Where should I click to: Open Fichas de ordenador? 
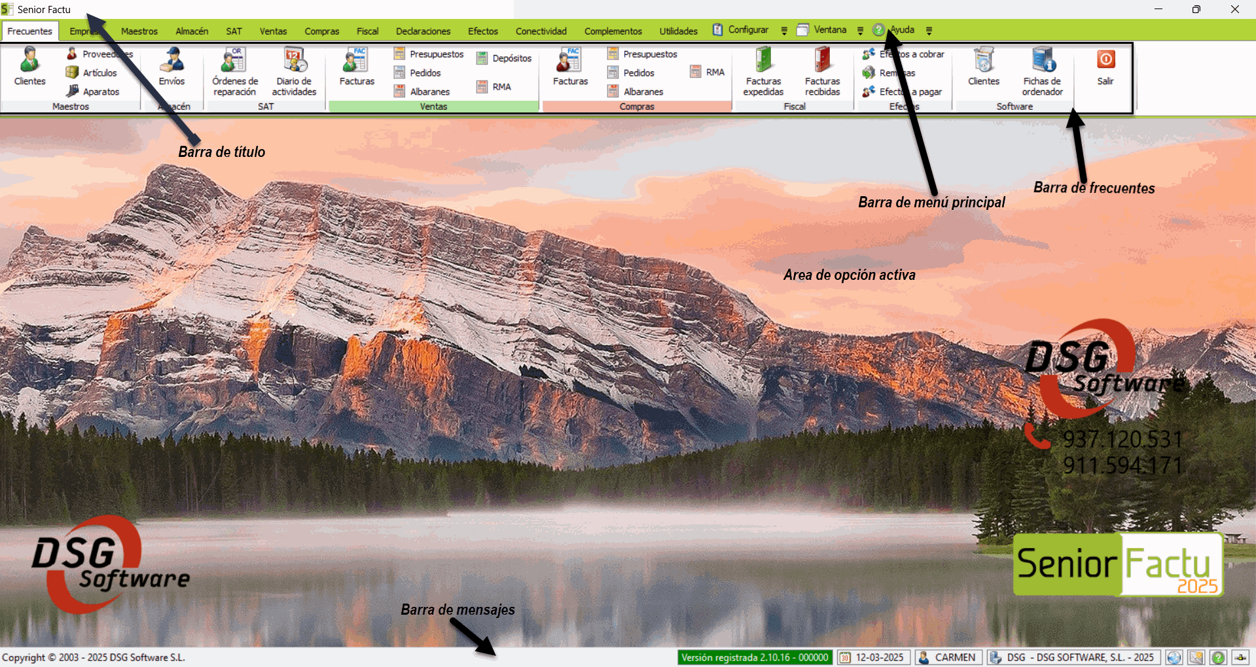(1042, 72)
